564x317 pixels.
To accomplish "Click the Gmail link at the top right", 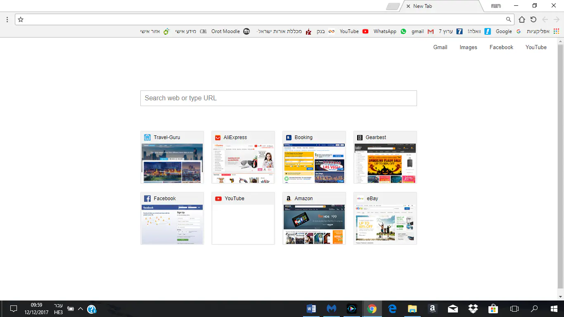I will (x=440, y=47).
